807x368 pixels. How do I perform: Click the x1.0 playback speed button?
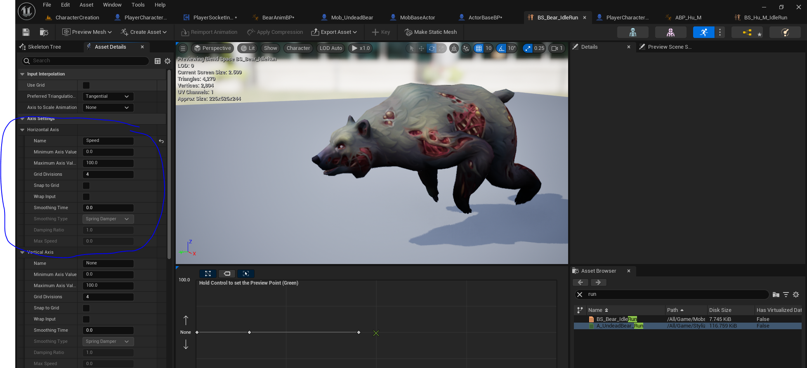pos(360,48)
